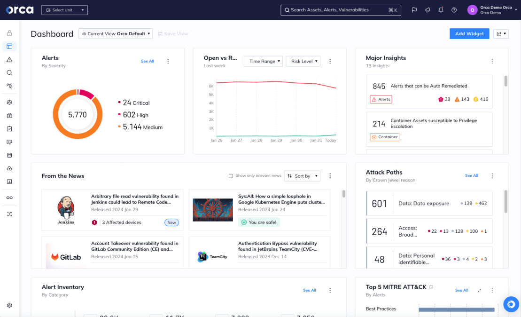Open the Select Unit dropdown
The height and width of the screenshot is (317, 521).
coord(64,10)
